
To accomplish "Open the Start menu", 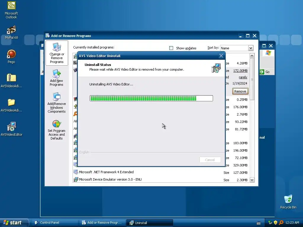I will (14, 223).
